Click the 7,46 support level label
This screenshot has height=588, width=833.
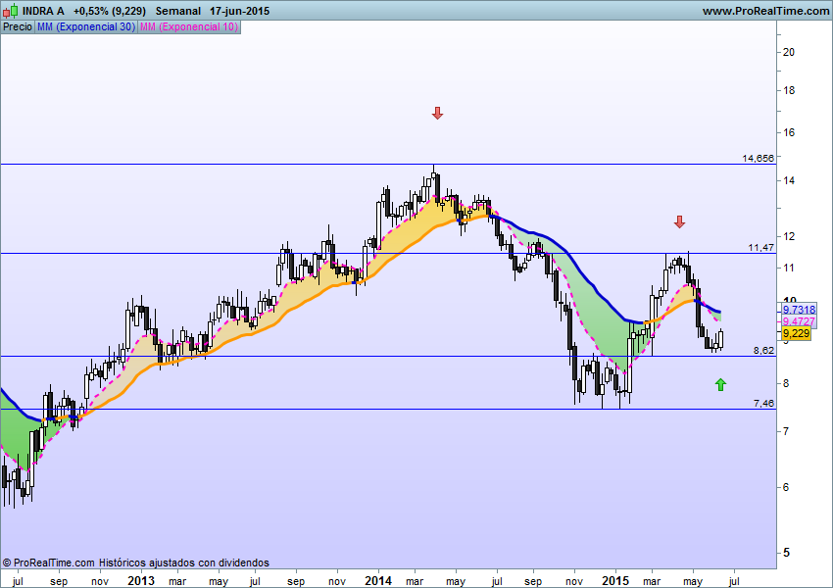[x=763, y=403]
